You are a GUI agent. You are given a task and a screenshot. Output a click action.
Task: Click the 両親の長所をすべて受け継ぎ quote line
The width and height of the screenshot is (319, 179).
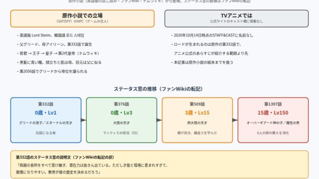(x=92, y=166)
